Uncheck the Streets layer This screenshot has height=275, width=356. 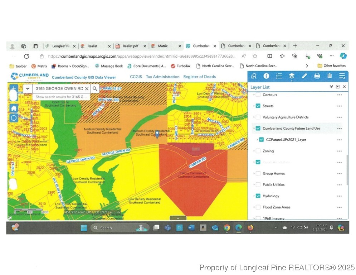(258, 106)
